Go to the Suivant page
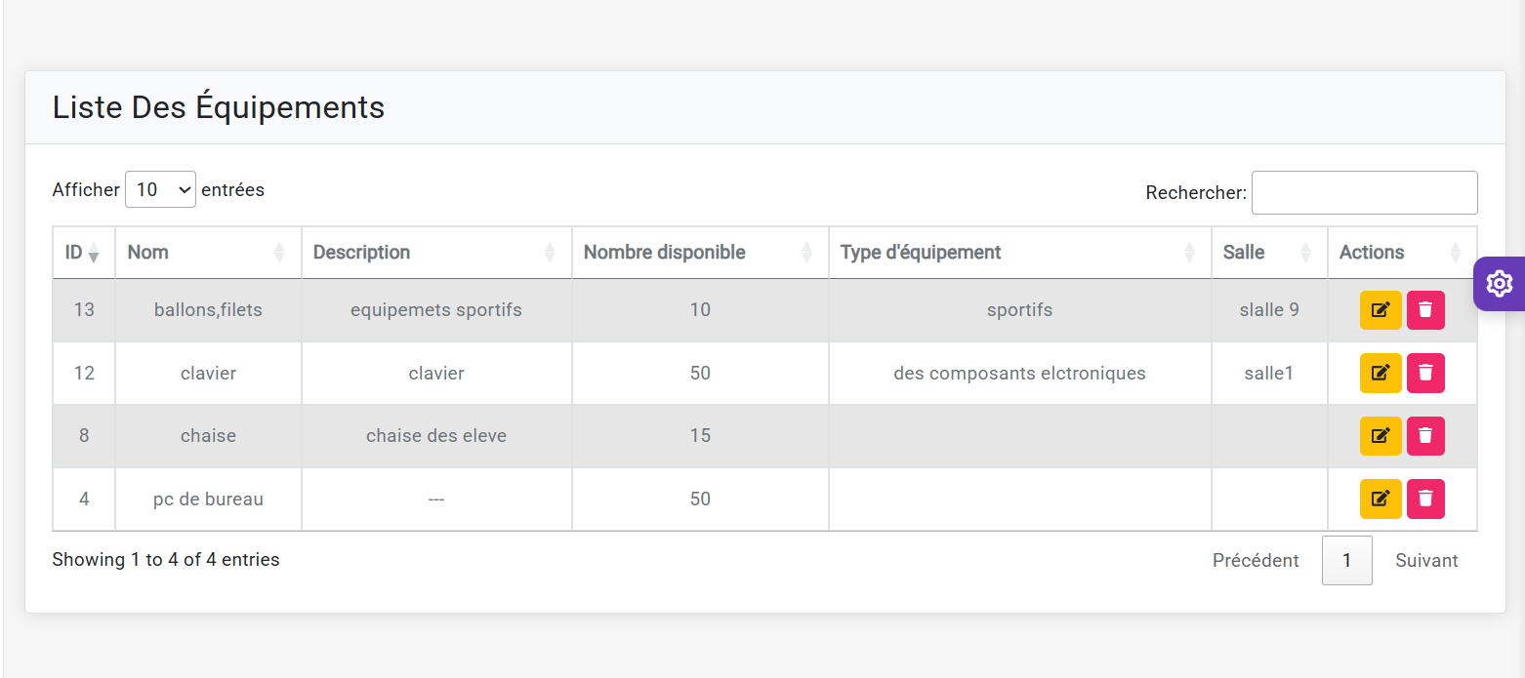1525x678 pixels. pos(1425,561)
